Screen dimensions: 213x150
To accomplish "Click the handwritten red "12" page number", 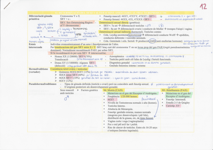I will [x=203, y=7].
